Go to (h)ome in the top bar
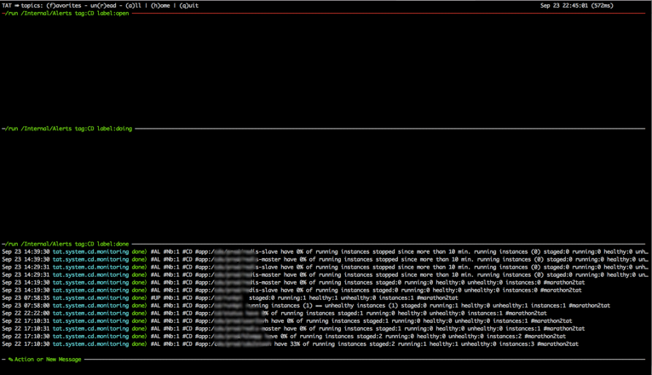 point(160,6)
